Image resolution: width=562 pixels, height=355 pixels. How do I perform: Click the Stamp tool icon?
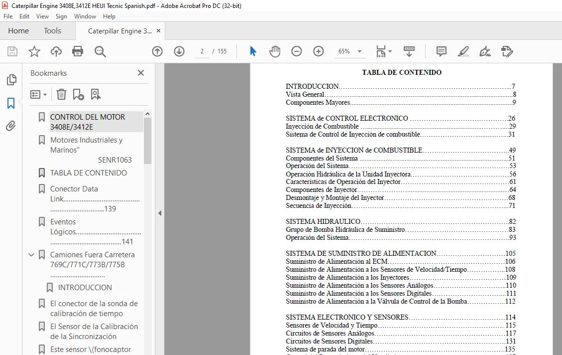[x=507, y=51]
